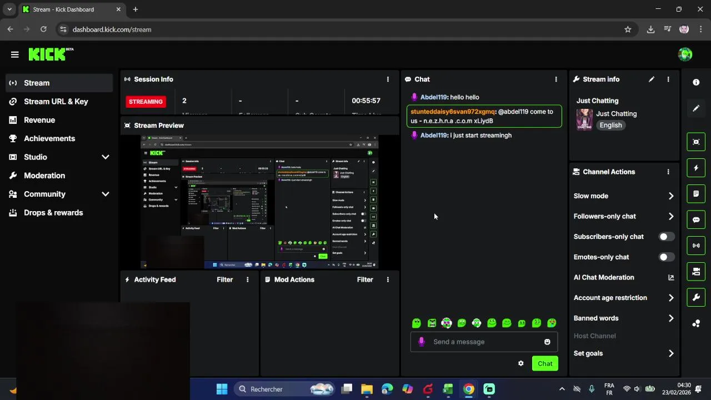
Task: Toggle chat bubble widget icon in right sidebar
Action: pyautogui.click(x=696, y=219)
